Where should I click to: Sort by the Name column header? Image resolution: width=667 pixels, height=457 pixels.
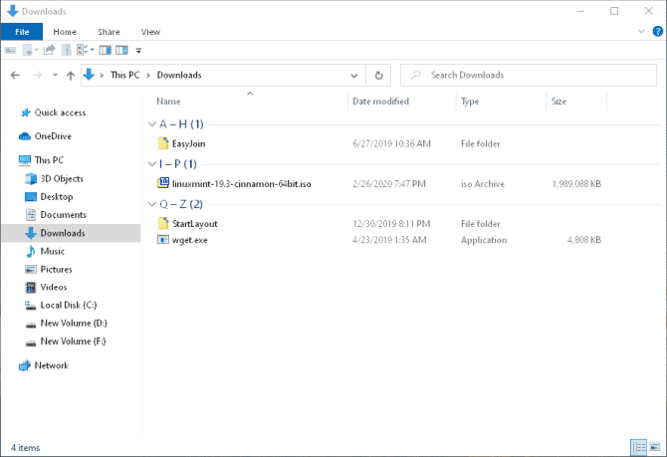168,102
